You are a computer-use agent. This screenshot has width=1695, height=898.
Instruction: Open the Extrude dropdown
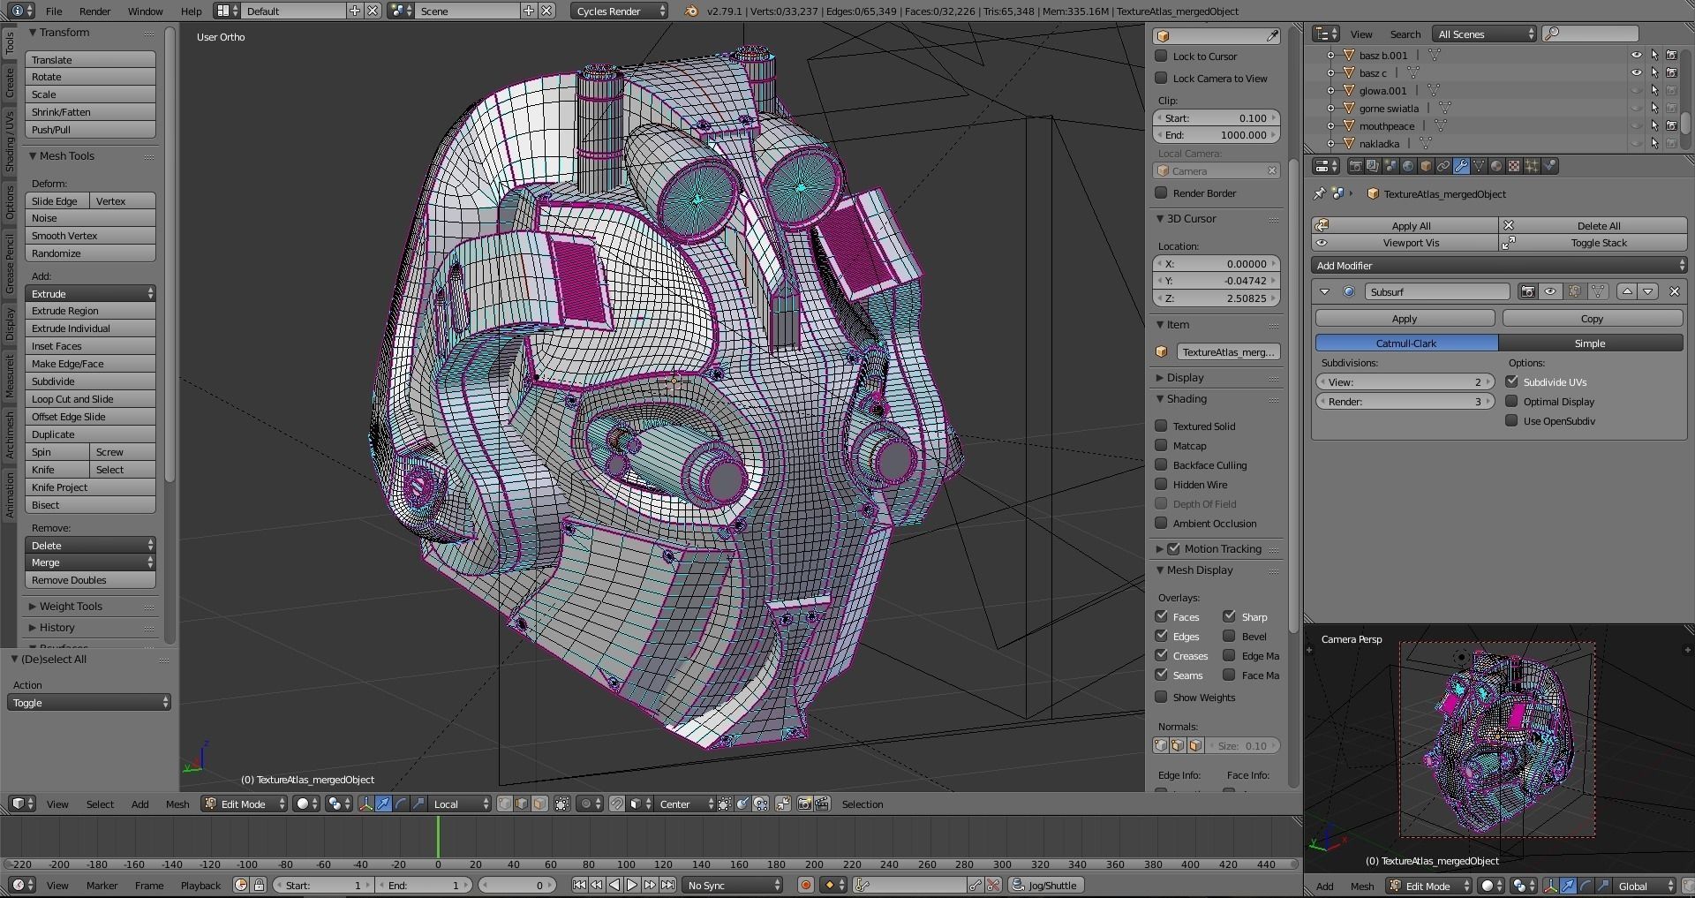coord(90,293)
